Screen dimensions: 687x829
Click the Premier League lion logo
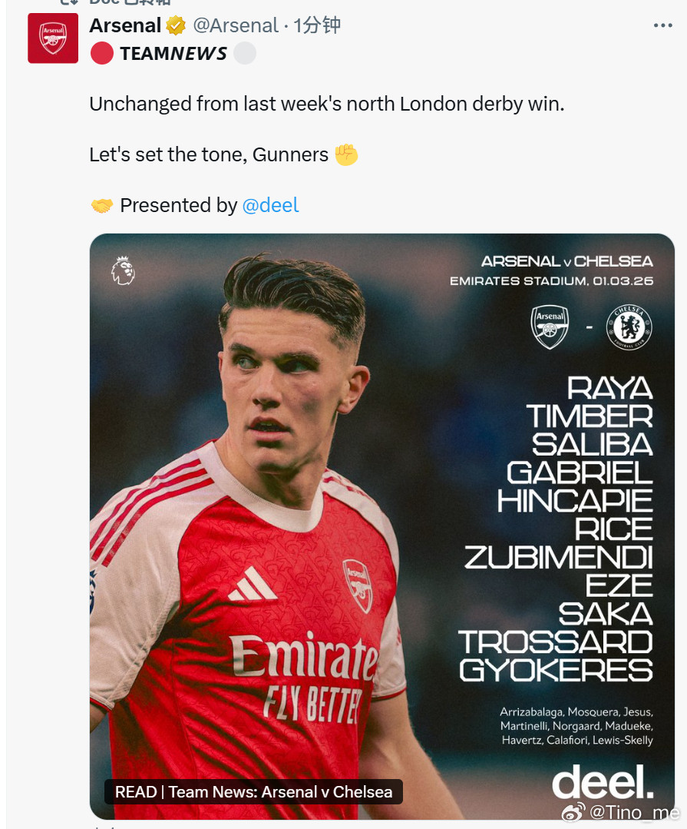(123, 270)
